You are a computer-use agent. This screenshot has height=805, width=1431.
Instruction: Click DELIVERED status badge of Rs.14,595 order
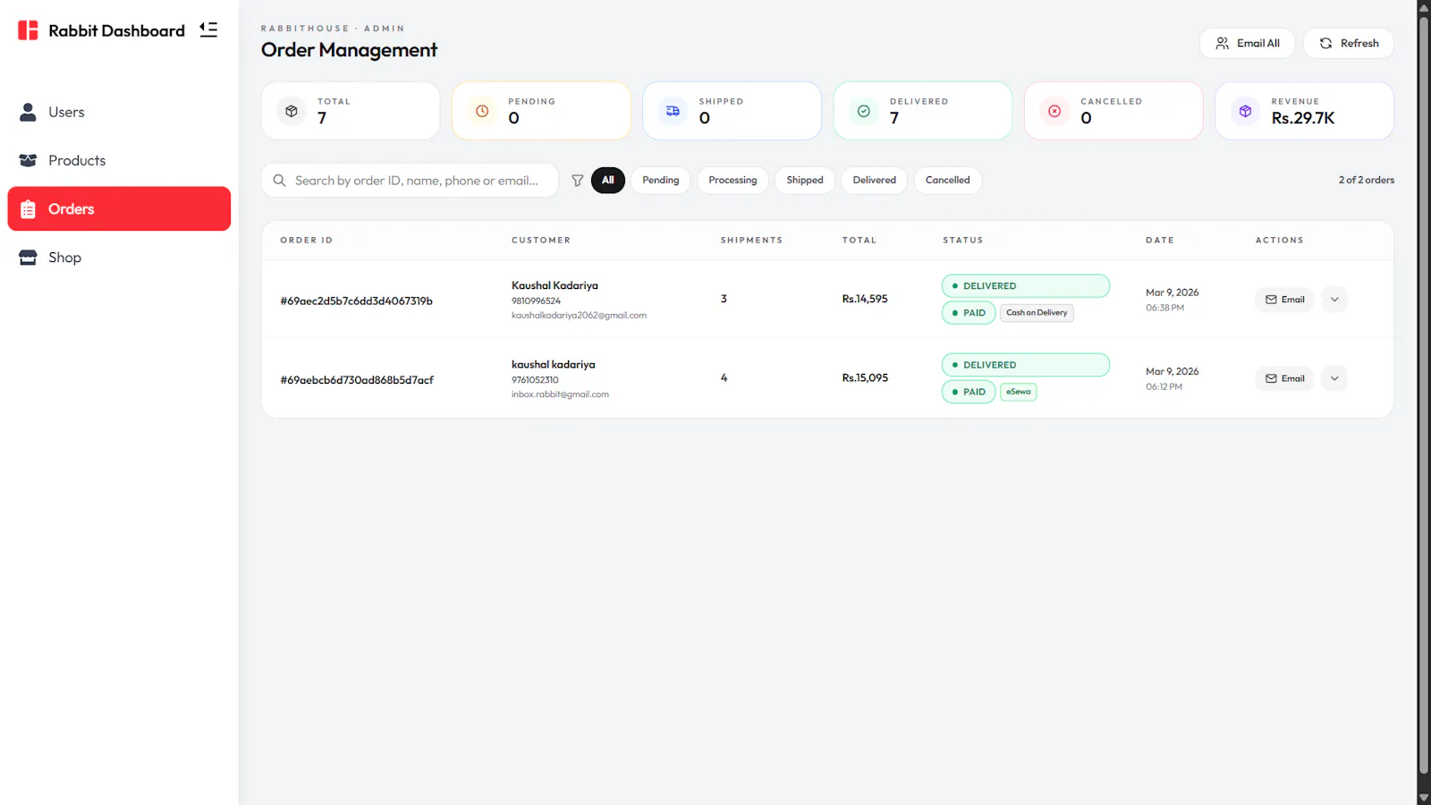point(1026,286)
